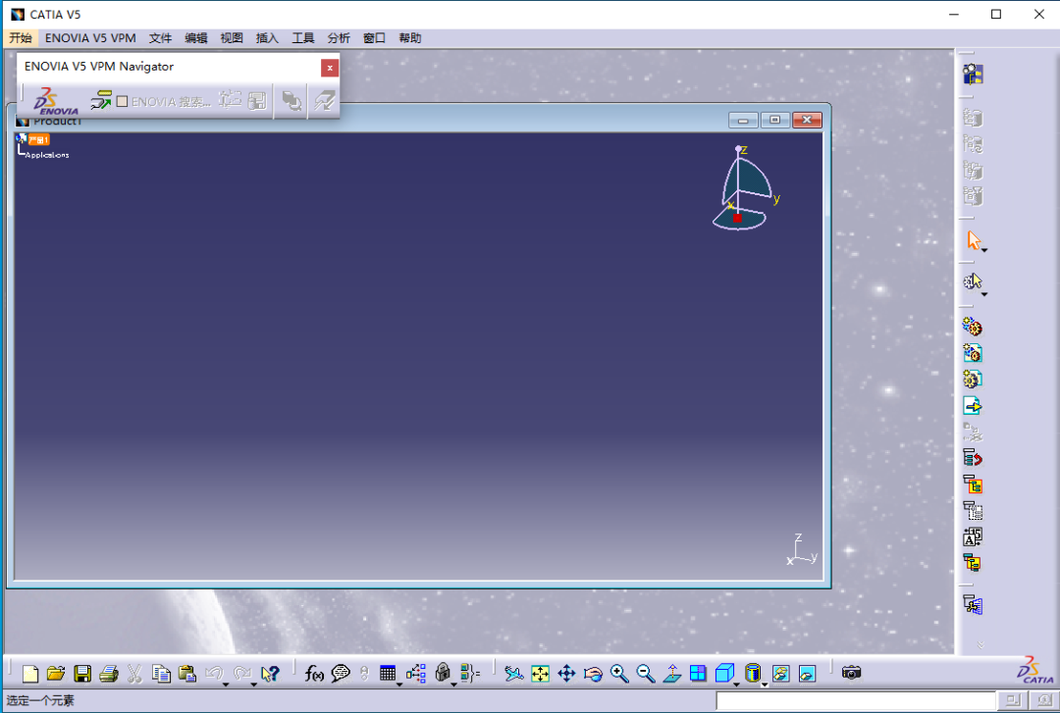The image size is (1060, 713).
Task: Click the ENOVIA connect arrow icon
Action: tap(101, 101)
